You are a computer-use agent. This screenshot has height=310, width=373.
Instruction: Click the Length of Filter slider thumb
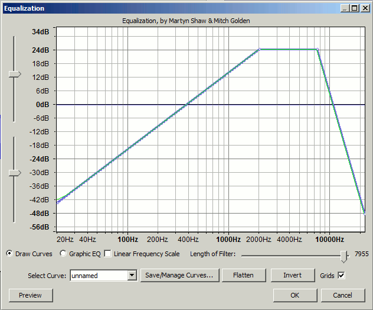(343, 254)
